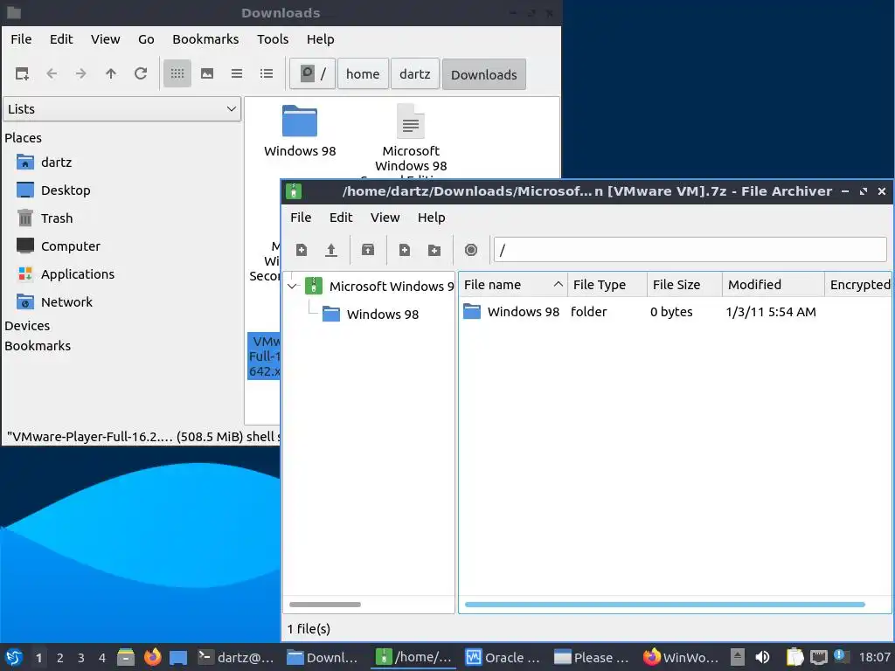Go forward in Downloads file manager
The image size is (895, 671).
(81, 73)
